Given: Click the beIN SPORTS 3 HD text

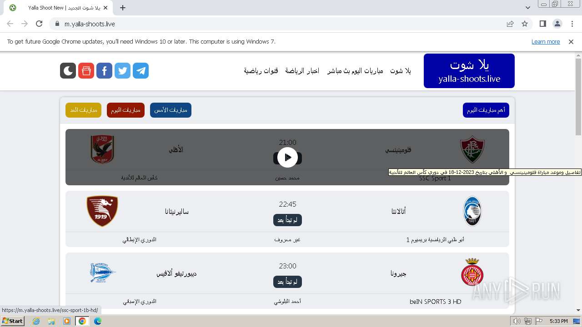Looking at the screenshot, I should [x=435, y=302].
